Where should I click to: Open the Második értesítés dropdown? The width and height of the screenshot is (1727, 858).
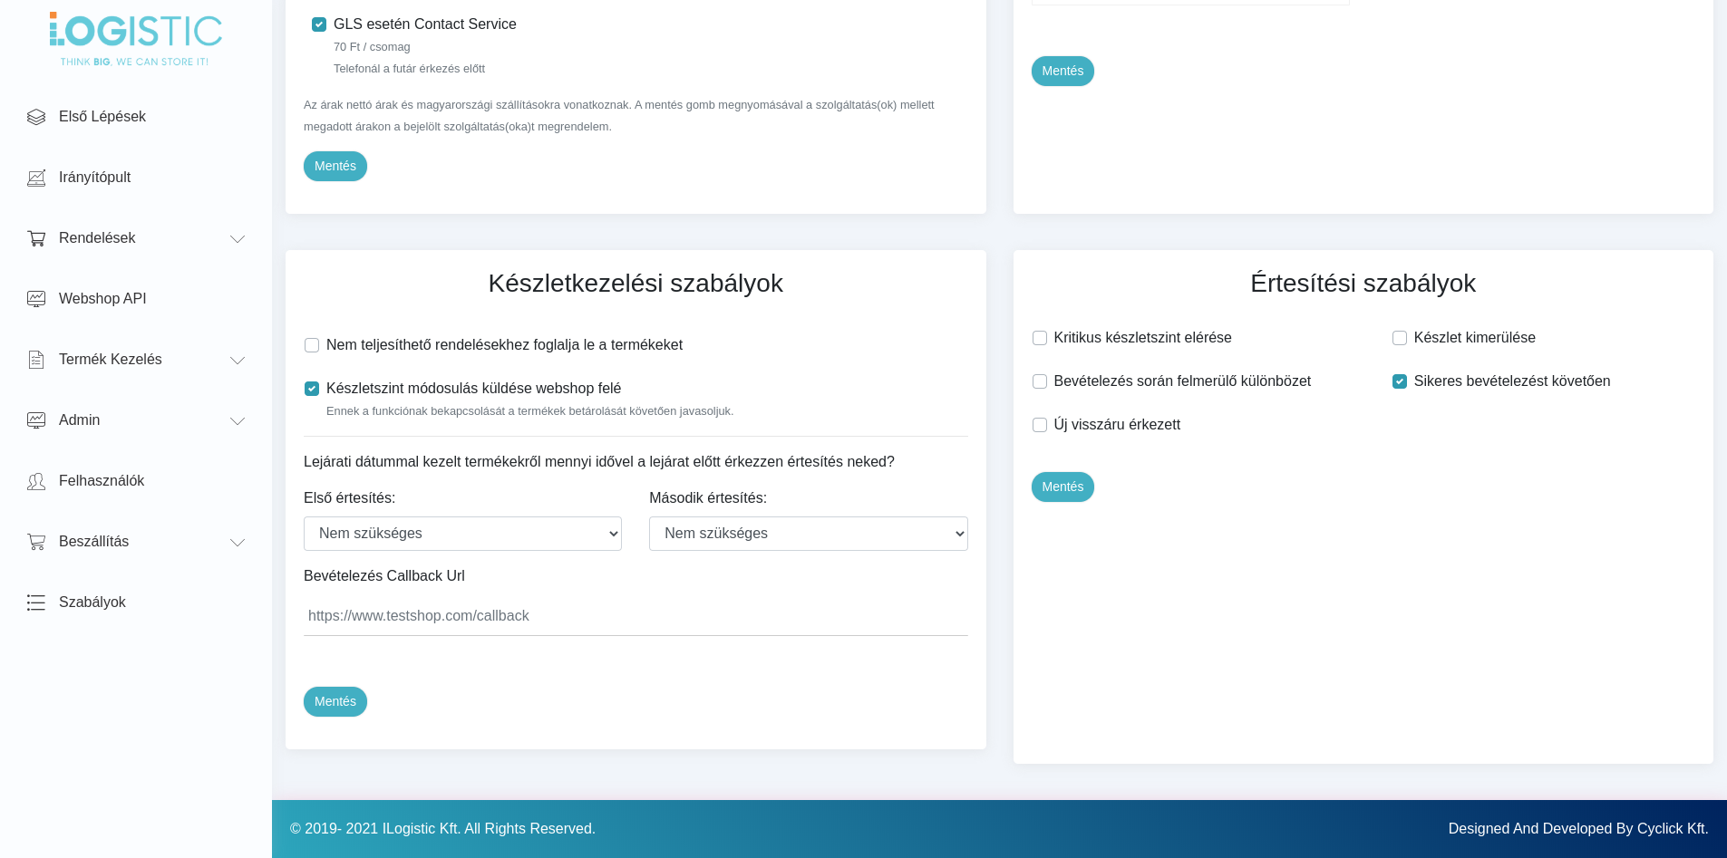pos(809,534)
